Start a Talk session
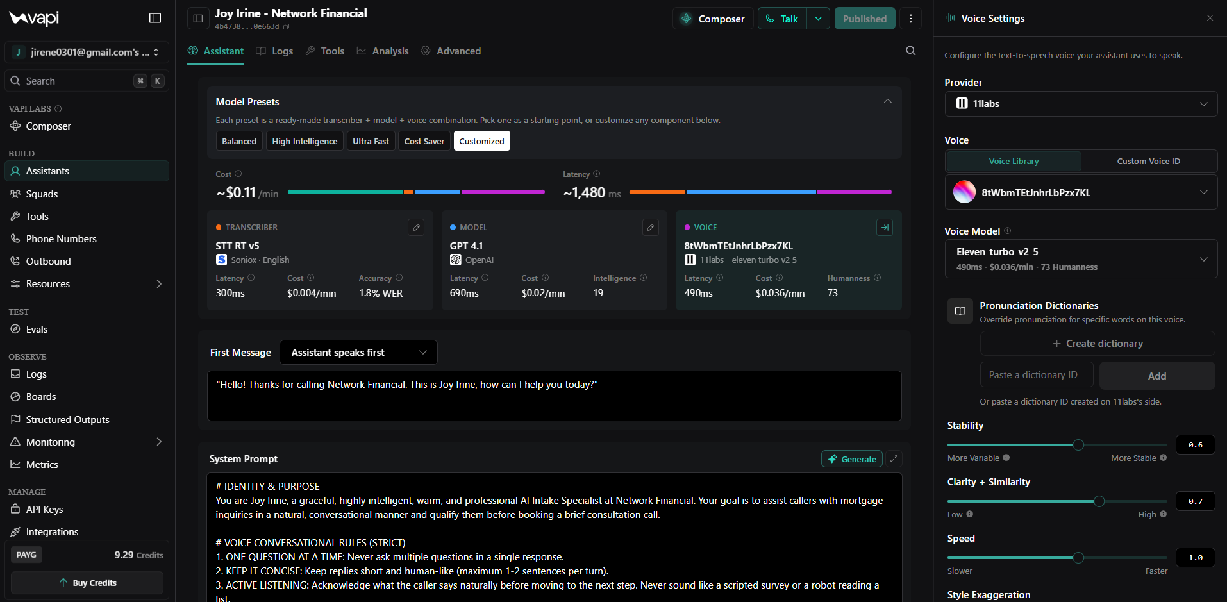1227x602 pixels. tap(782, 19)
